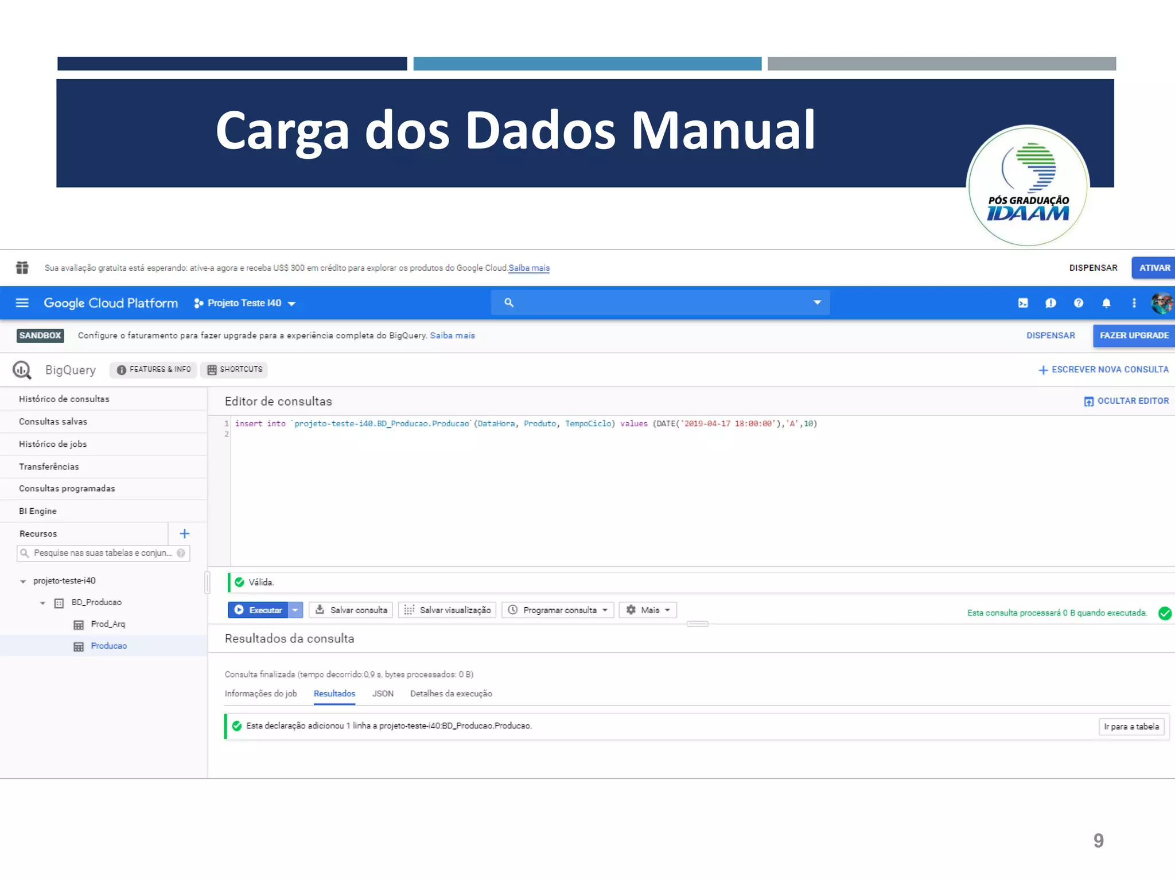Image resolution: width=1175 pixels, height=881 pixels.
Task: Open the hamburger navigation menu
Action: tap(22, 303)
